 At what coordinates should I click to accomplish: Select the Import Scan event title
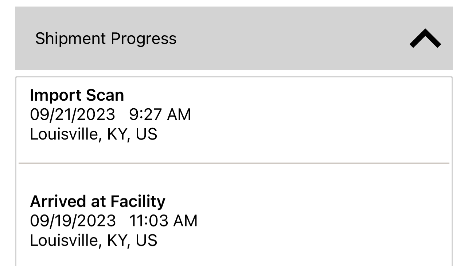77,95
